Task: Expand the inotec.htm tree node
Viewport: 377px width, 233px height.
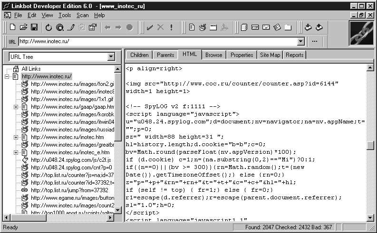Action: (16, 137)
